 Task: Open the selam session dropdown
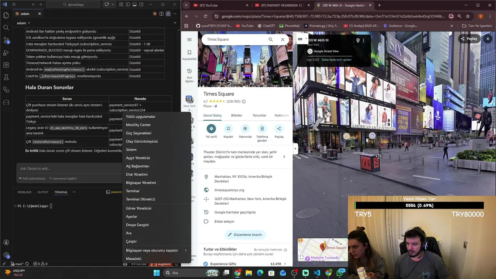[23, 23]
